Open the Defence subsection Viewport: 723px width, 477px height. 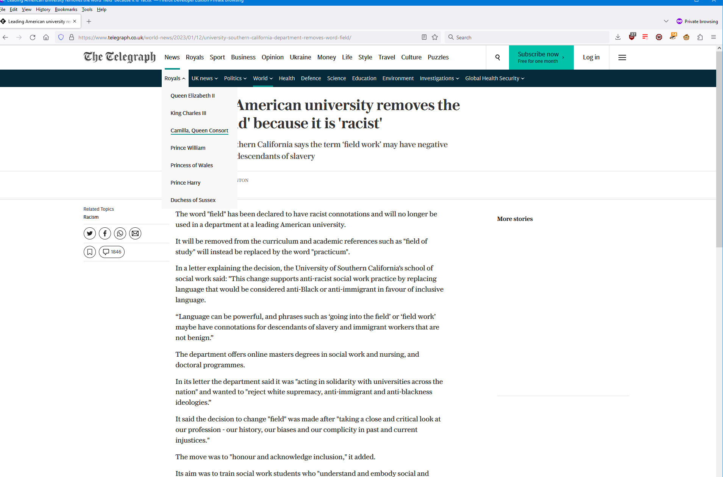coord(311,78)
